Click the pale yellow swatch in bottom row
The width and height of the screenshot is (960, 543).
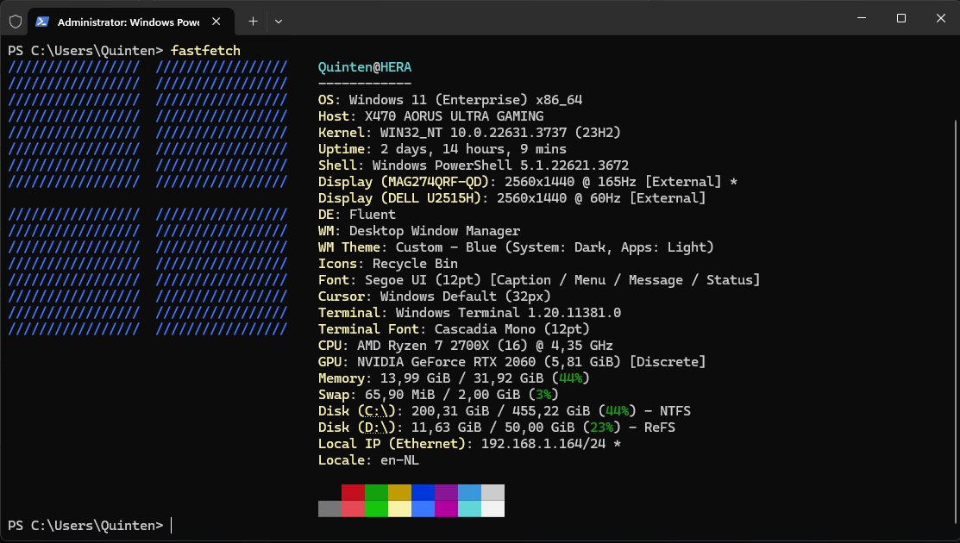point(399,509)
